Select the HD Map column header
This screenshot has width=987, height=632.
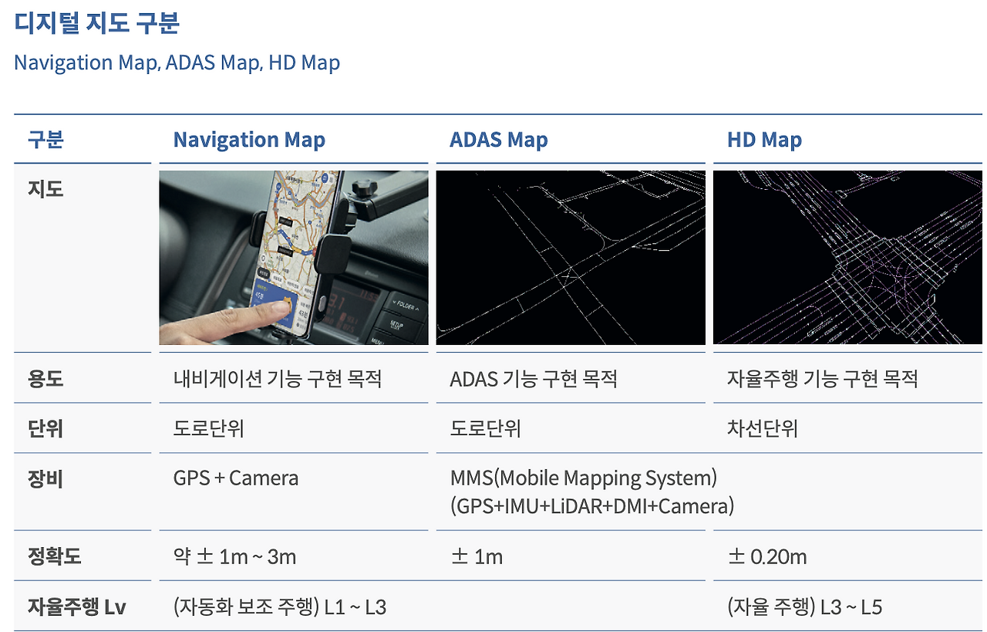[x=763, y=140]
